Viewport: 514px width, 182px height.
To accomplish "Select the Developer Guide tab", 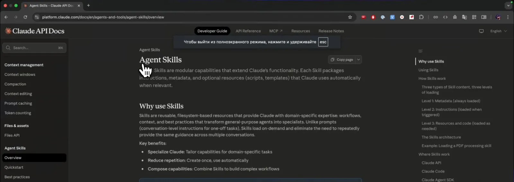I will pyautogui.click(x=212, y=31).
